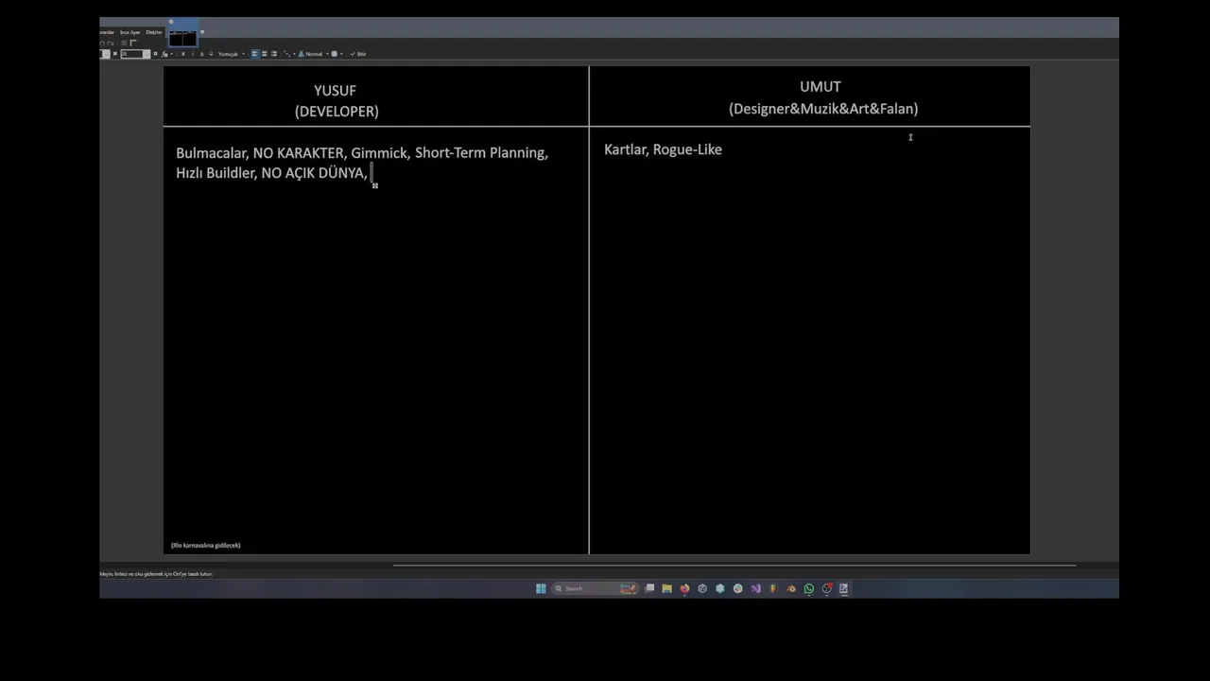
Task: Click the font size input field
Action: point(131,54)
